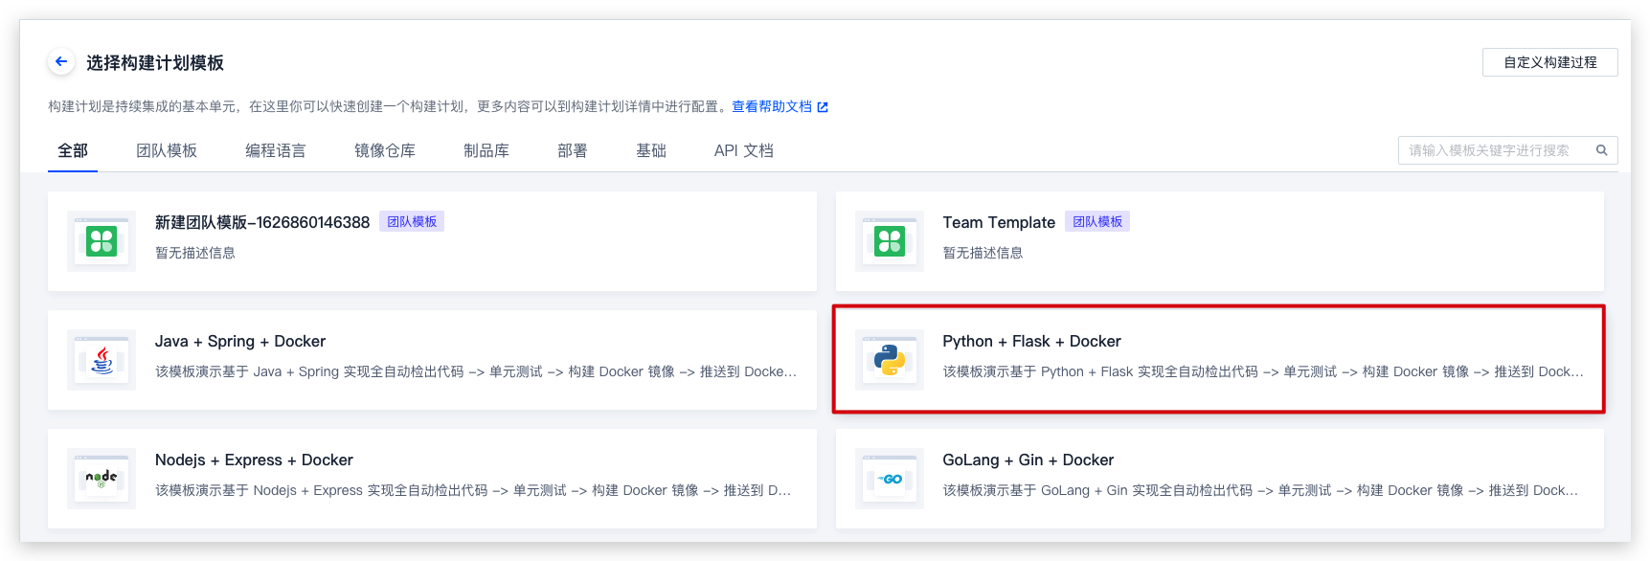Select the Java + Spring + Docker title
The height and width of the screenshot is (561, 1650).
tap(240, 341)
